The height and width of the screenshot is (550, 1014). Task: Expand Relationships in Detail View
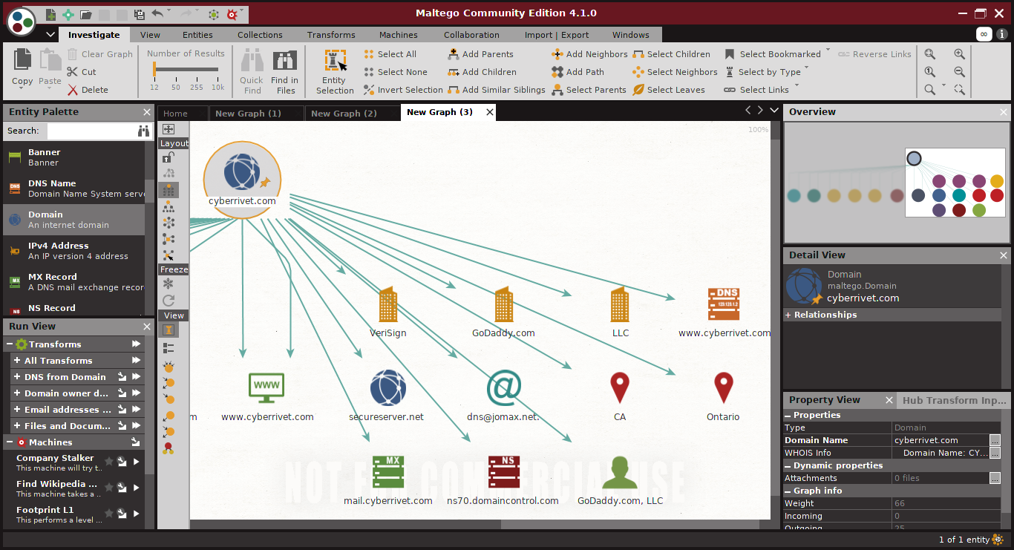[x=788, y=315]
